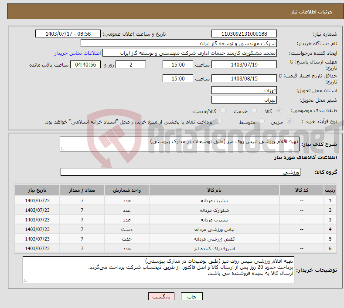Click the تعداد / مقدار column header
Viewport: 344px width, 308px height.
(82, 190)
